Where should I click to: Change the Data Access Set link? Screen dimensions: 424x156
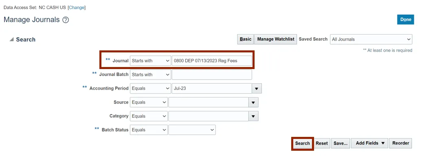pyautogui.click(x=77, y=8)
